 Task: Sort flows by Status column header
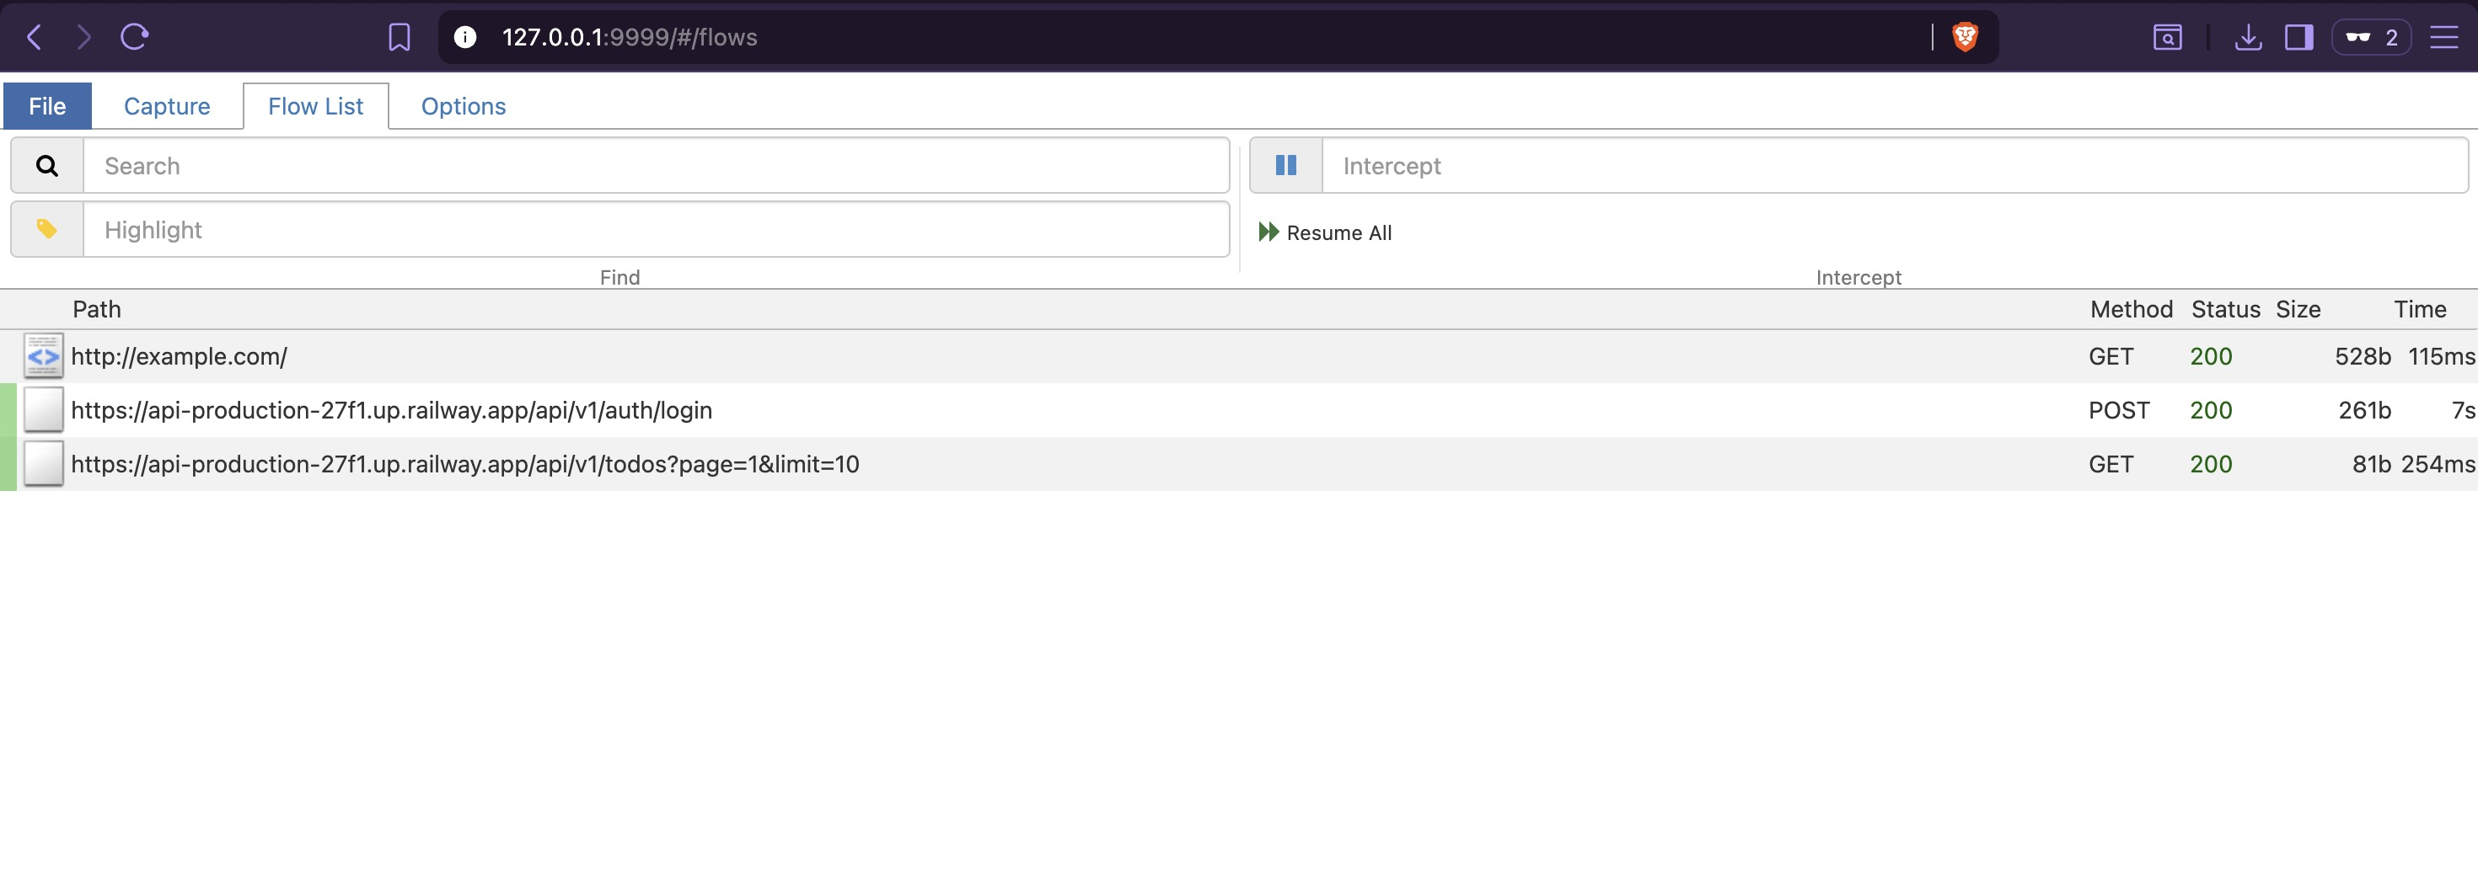coord(2225,308)
